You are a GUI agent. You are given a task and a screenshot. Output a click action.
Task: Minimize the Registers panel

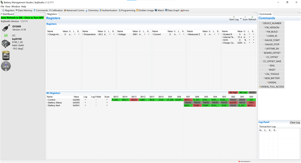click(x=254, y=13)
